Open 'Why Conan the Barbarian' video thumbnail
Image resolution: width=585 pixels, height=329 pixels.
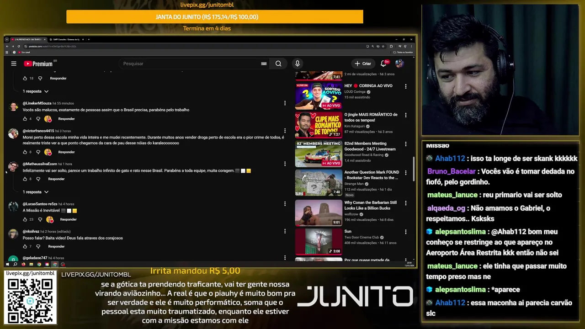coord(319,212)
